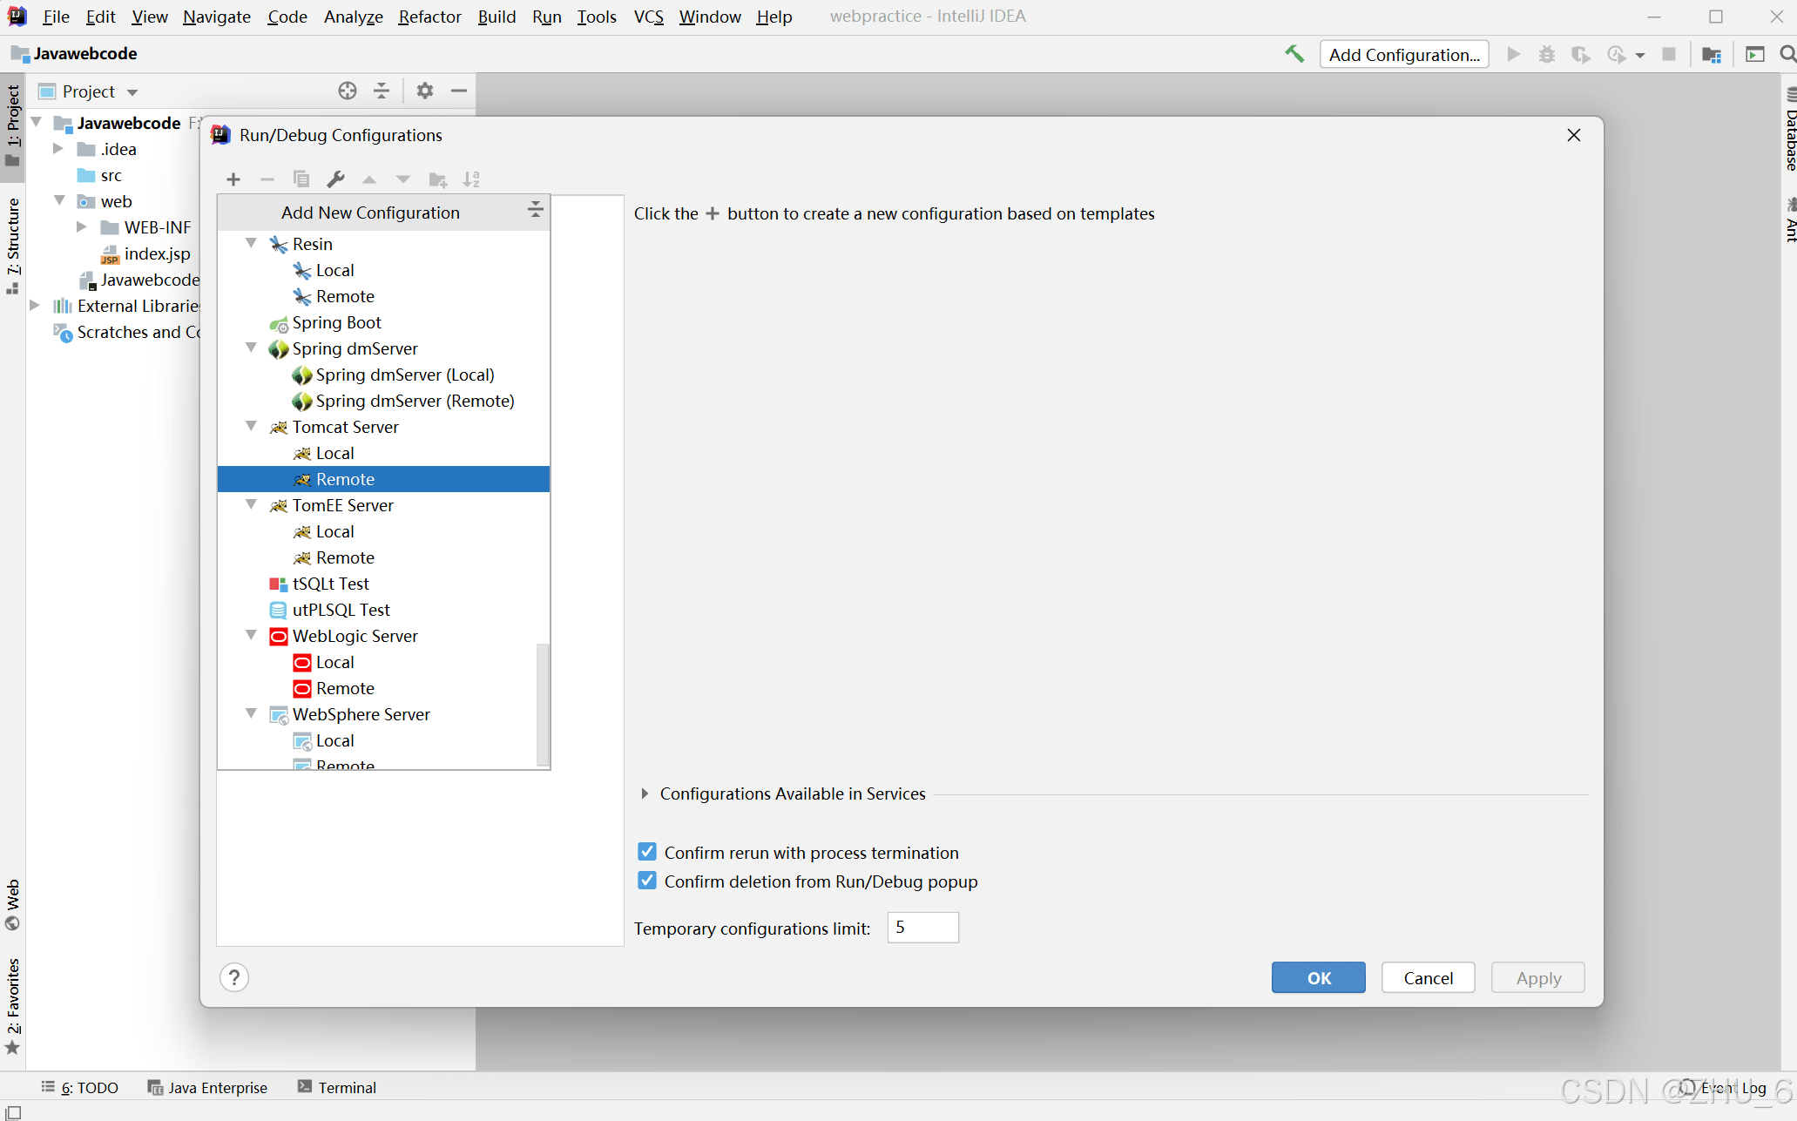This screenshot has height=1121, width=1797.
Task: Expand Configurations Available in Services section
Action: coord(645,793)
